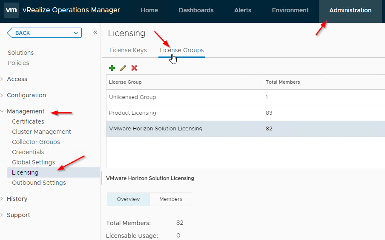Expand the Configuration section
Viewport: 385px width, 240px height.
pos(2,95)
